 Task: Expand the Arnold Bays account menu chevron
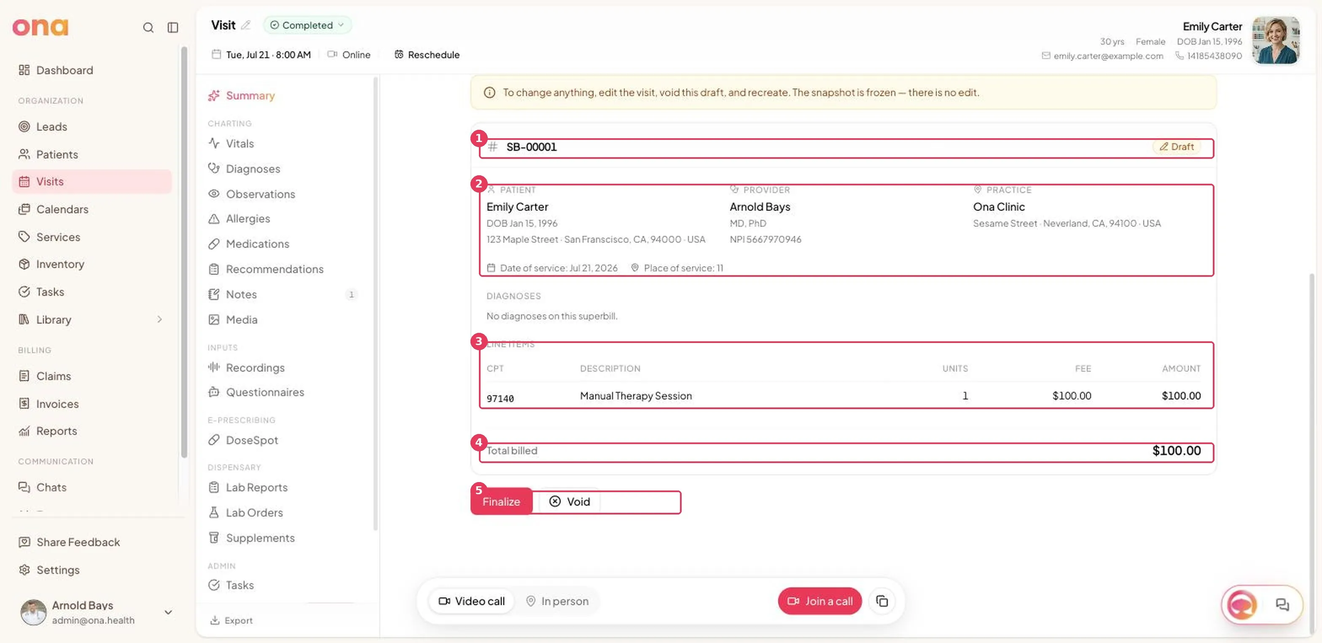click(168, 612)
